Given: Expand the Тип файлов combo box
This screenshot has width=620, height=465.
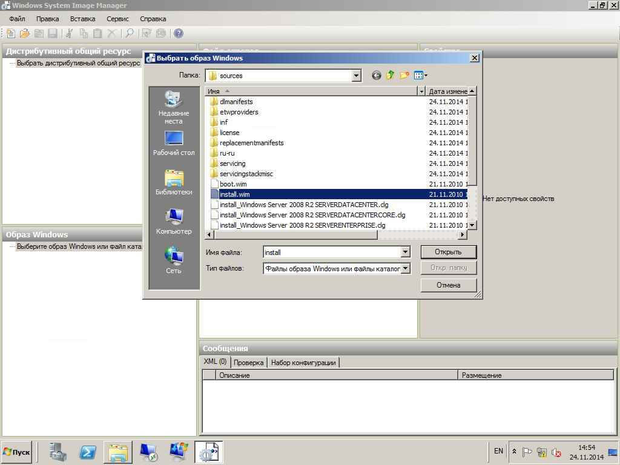Looking at the screenshot, I should pos(405,268).
